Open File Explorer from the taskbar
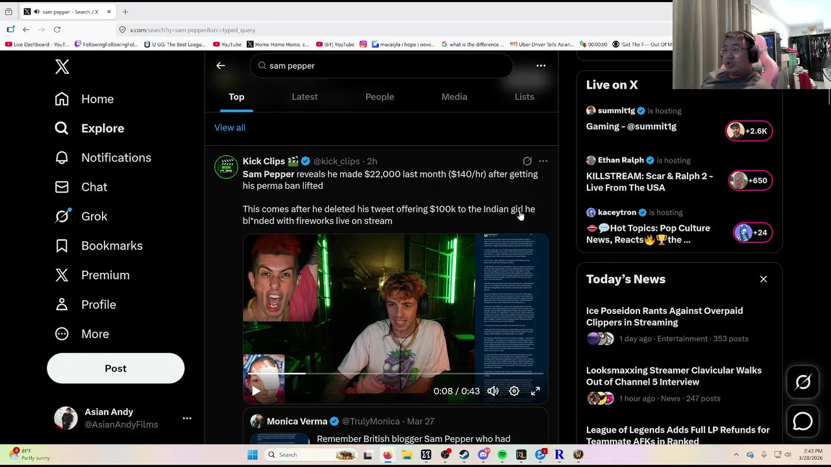Image resolution: width=831 pixels, height=467 pixels. [x=406, y=455]
